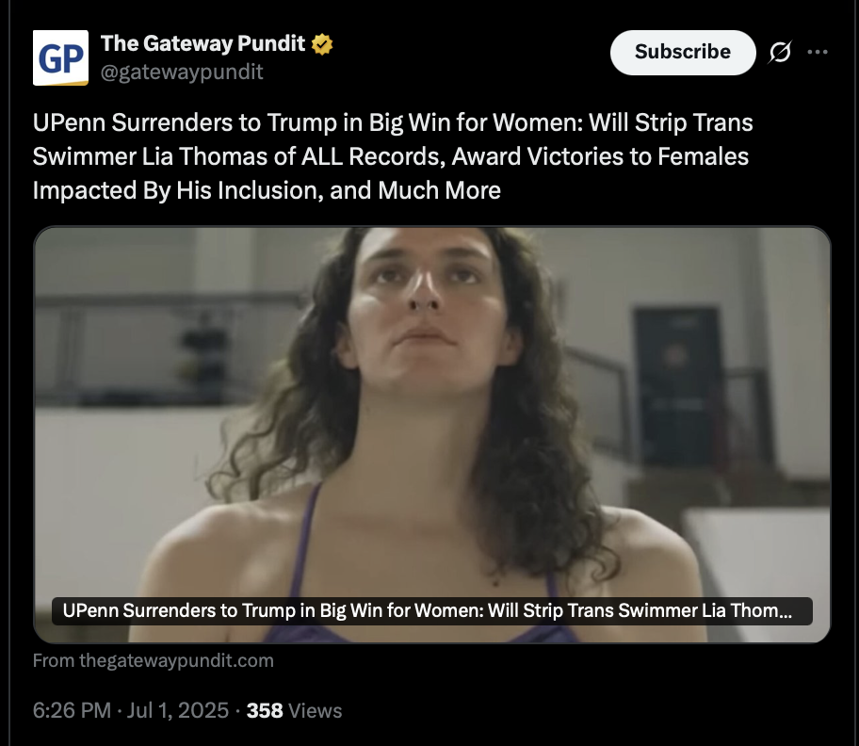
Task: Follow the From thegatewaypundit.com source link
Action: 154,660
